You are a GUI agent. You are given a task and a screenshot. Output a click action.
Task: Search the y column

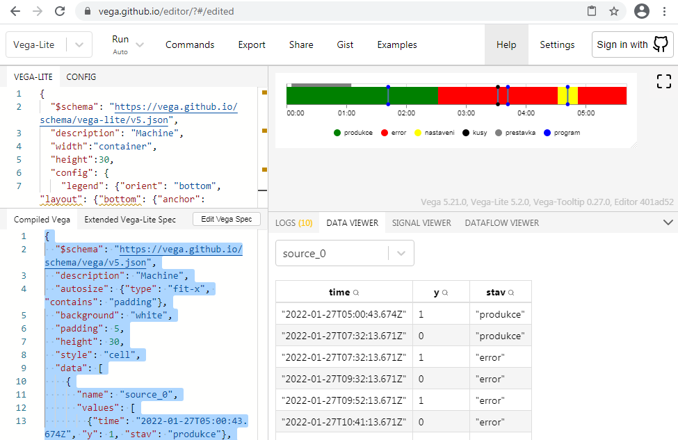[445, 293]
